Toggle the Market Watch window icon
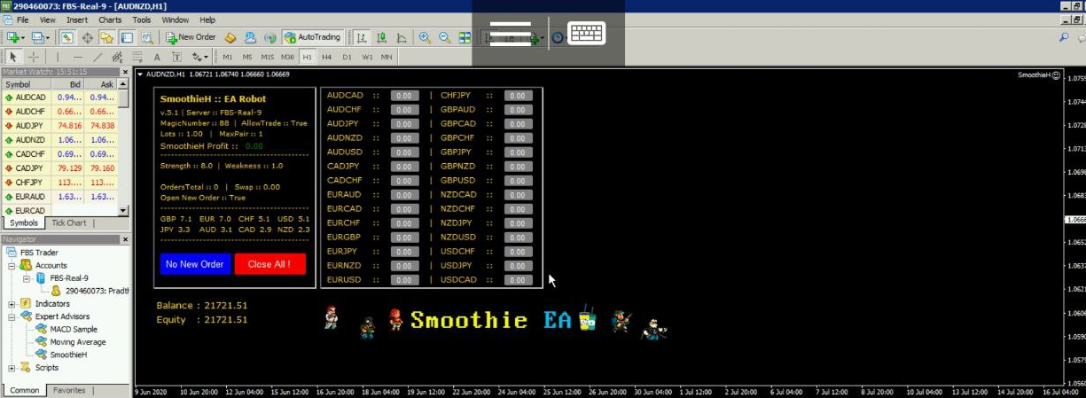Image resolution: width=1086 pixels, height=398 pixels. coord(67,37)
